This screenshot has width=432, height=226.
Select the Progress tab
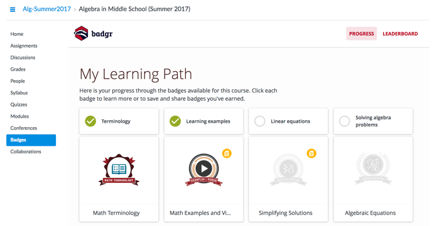(362, 34)
